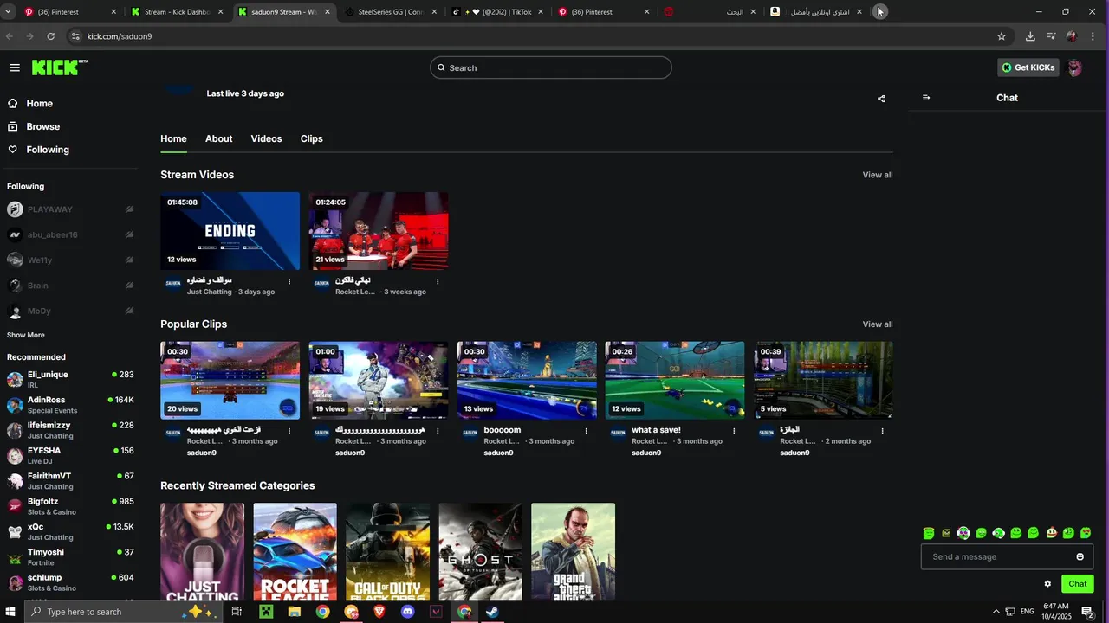Open Steam from the taskbar
The image size is (1109, 623).
click(491, 612)
